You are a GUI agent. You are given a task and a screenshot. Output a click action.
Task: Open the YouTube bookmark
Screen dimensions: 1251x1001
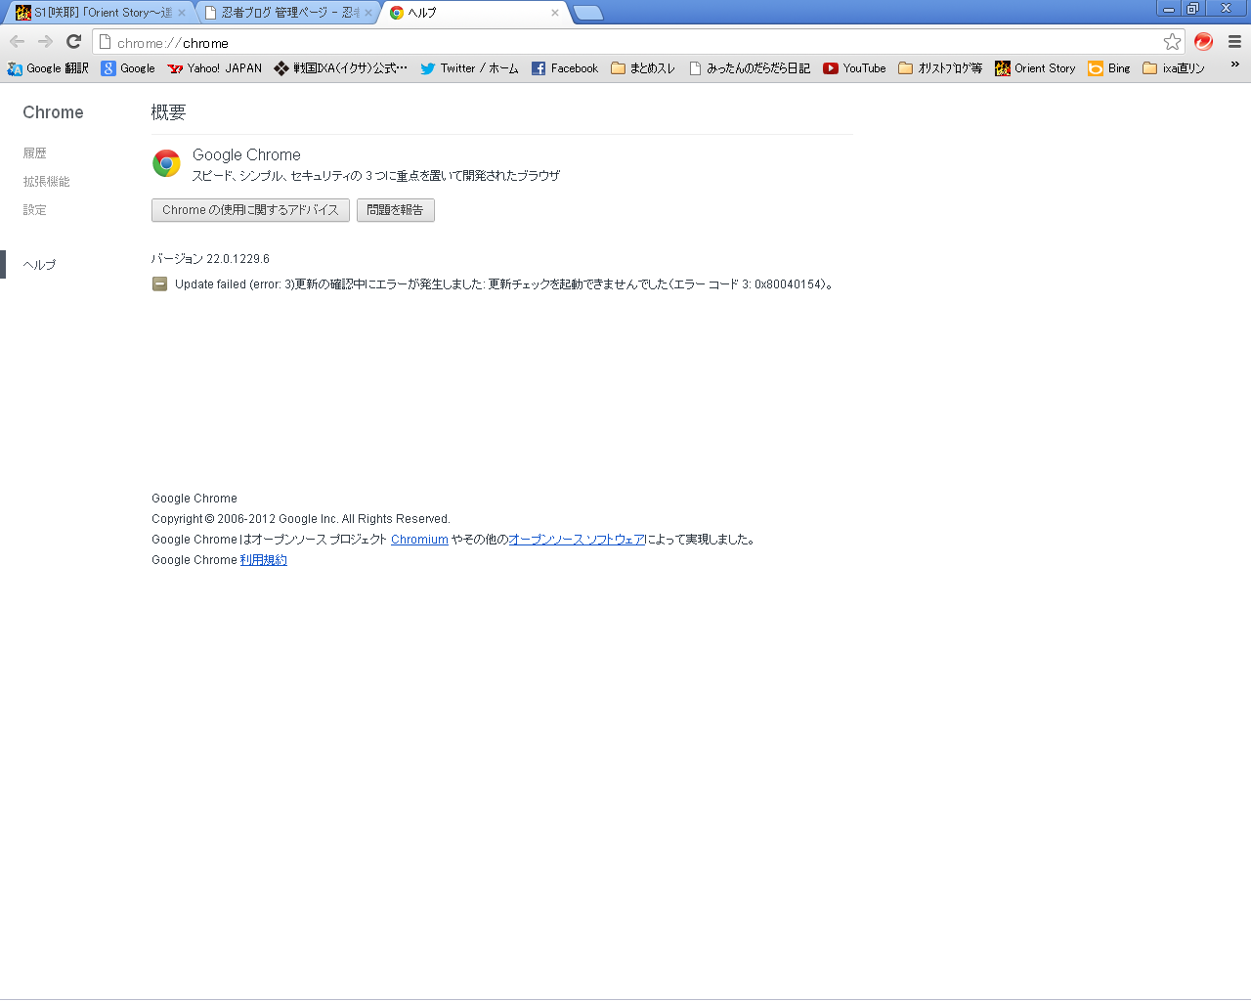(854, 68)
